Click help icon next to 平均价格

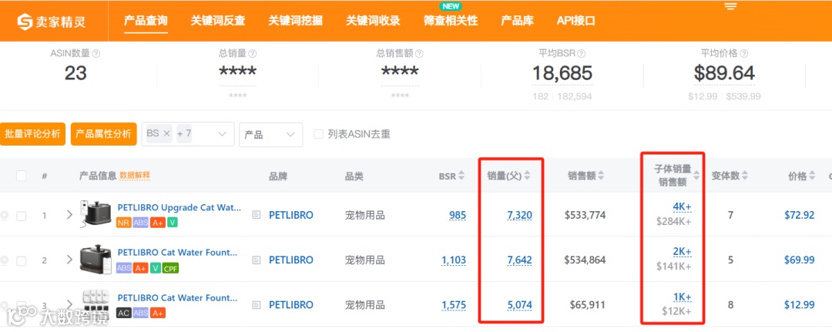[x=744, y=54]
